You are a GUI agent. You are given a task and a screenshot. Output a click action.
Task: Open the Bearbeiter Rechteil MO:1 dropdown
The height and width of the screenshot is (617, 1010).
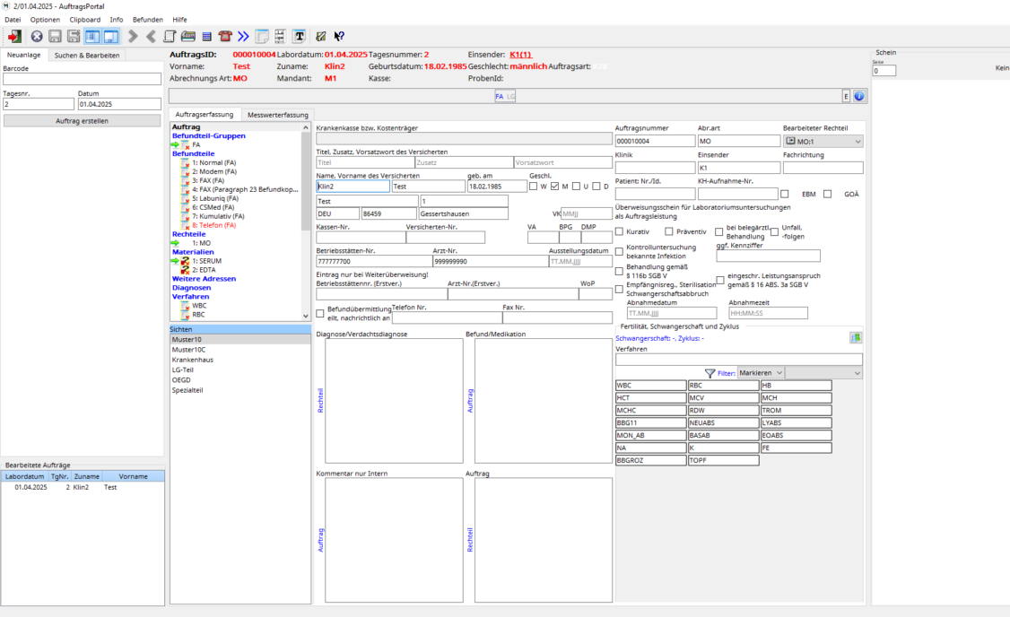[x=859, y=140]
